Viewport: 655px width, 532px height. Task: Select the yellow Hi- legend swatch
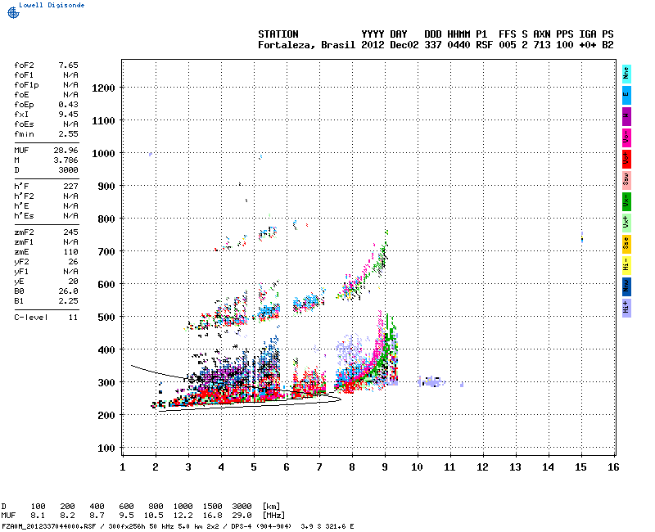(x=626, y=265)
